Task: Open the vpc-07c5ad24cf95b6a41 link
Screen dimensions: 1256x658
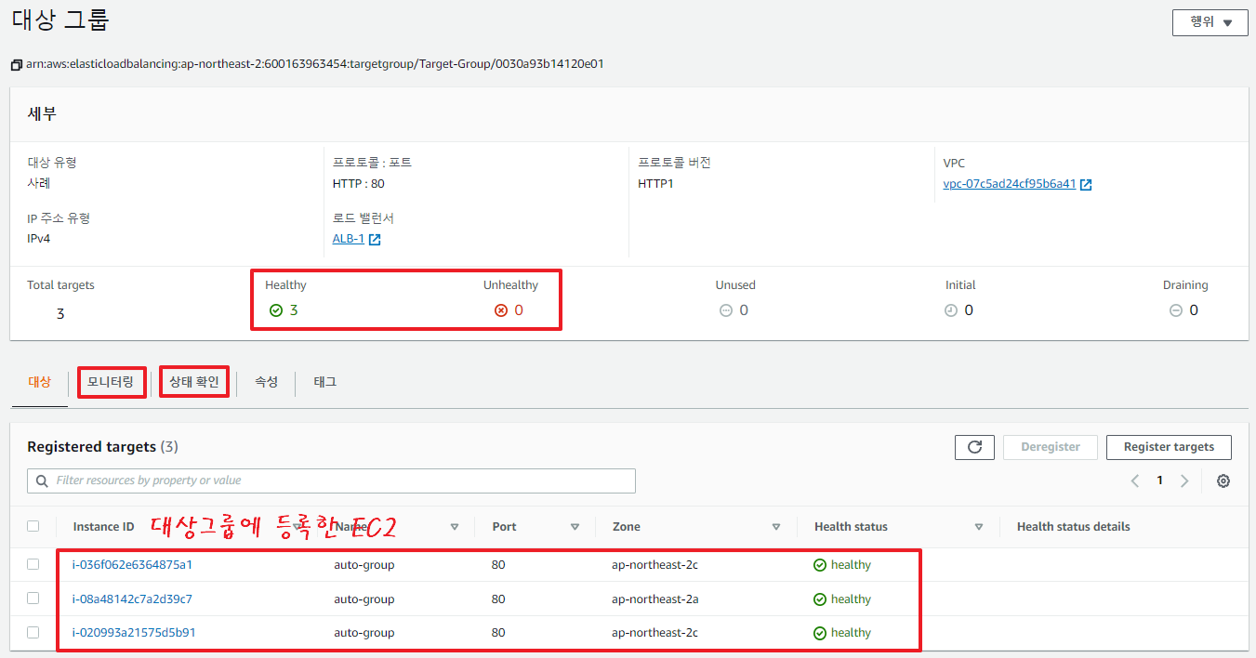Action: tap(1010, 184)
